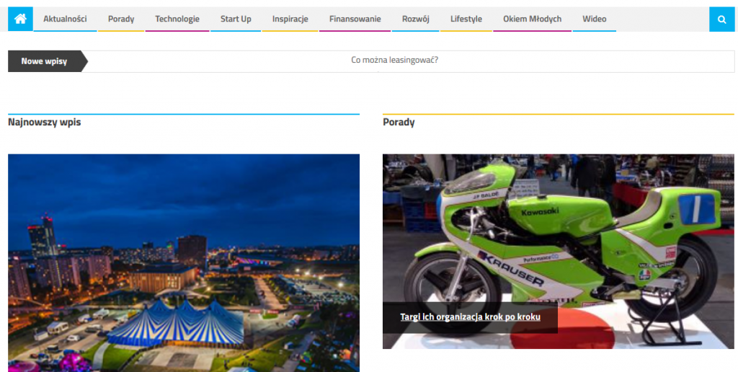Click the news ticker bar beside Nowe wpisy
The width and height of the screenshot is (738, 372).
pos(577,61)
